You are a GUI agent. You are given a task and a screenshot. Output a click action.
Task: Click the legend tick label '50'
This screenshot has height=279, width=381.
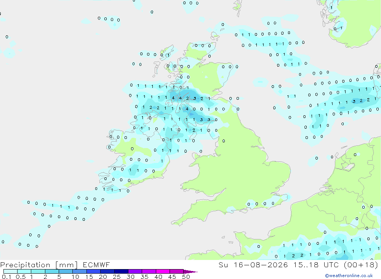point(186,277)
